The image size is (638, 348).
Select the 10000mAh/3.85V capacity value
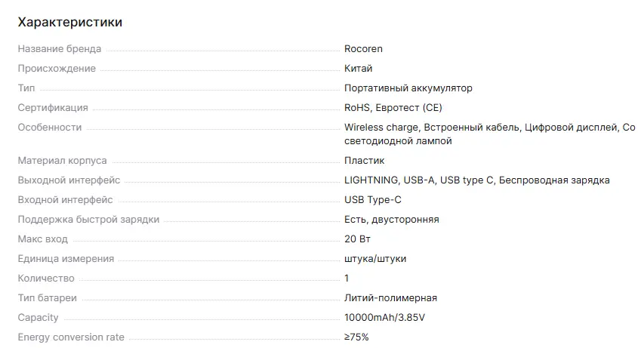pyautogui.click(x=384, y=318)
